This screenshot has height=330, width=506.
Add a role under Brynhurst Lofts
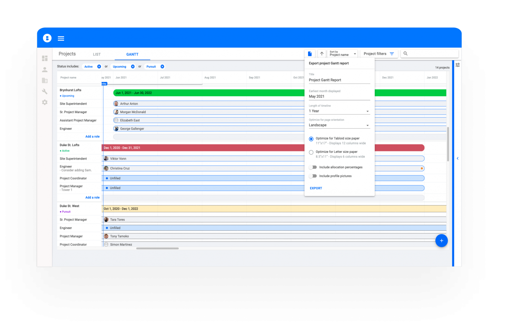pyautogui.click(x=92, y=136)
